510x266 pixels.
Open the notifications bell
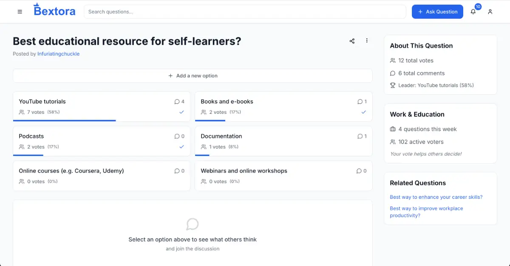(473, 12)
